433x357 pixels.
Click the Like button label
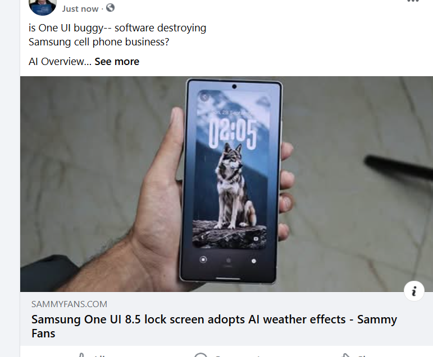[x=100, y=356]
